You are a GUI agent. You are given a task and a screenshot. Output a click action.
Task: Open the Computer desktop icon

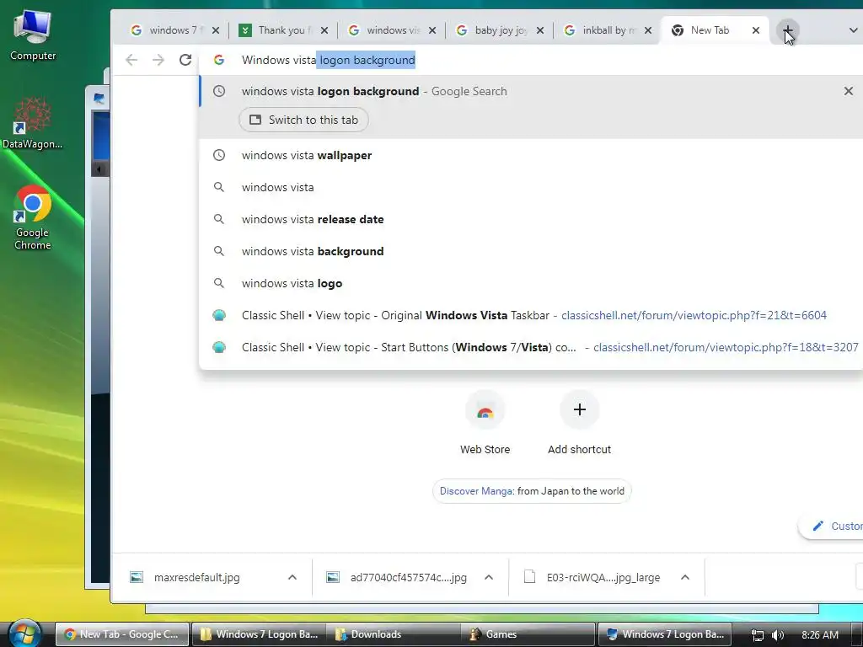pyautogui.click(x=33, y=34)
